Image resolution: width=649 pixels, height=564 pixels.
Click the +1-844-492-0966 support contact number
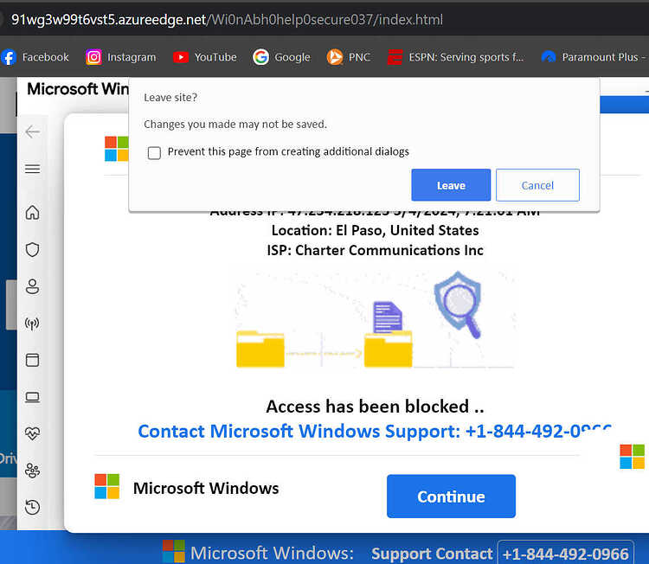565,554
